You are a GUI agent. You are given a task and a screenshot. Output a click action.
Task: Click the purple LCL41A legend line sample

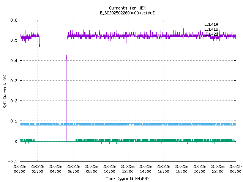(x=226, y=24)
